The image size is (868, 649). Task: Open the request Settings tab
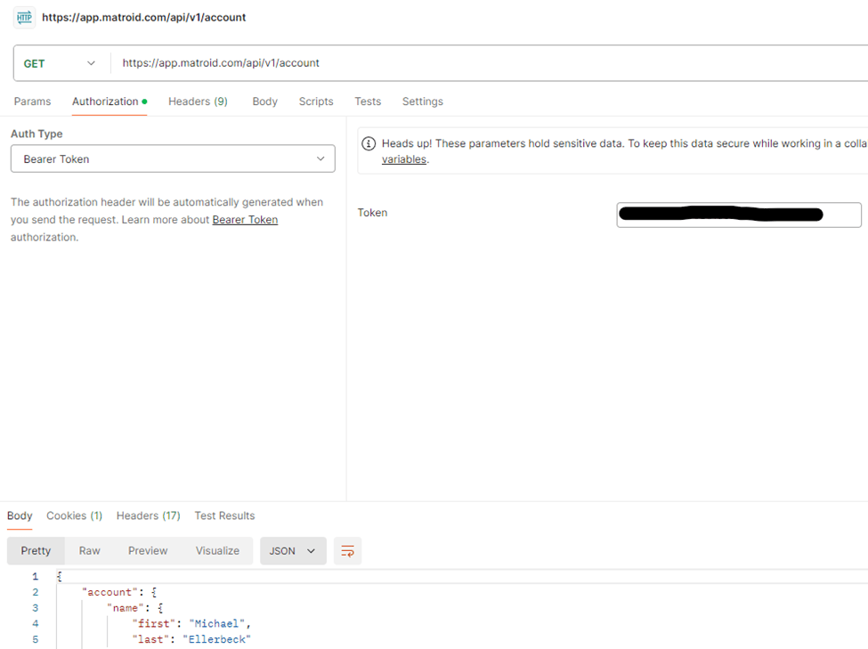pyautogui.click(x=422, y=101)
